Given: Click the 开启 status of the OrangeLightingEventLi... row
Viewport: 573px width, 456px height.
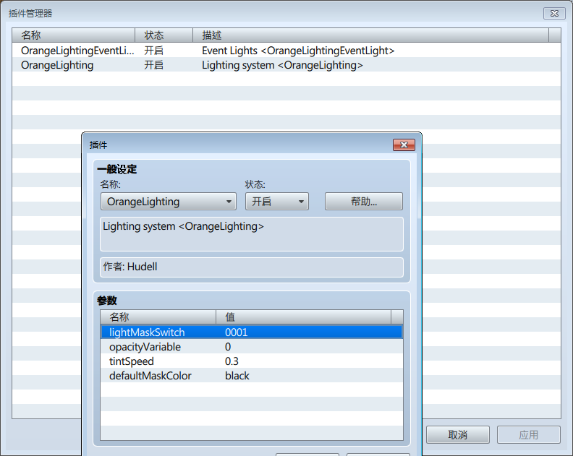Looking at the screenshot, I should pyautogui.click(x=154, y=51).
